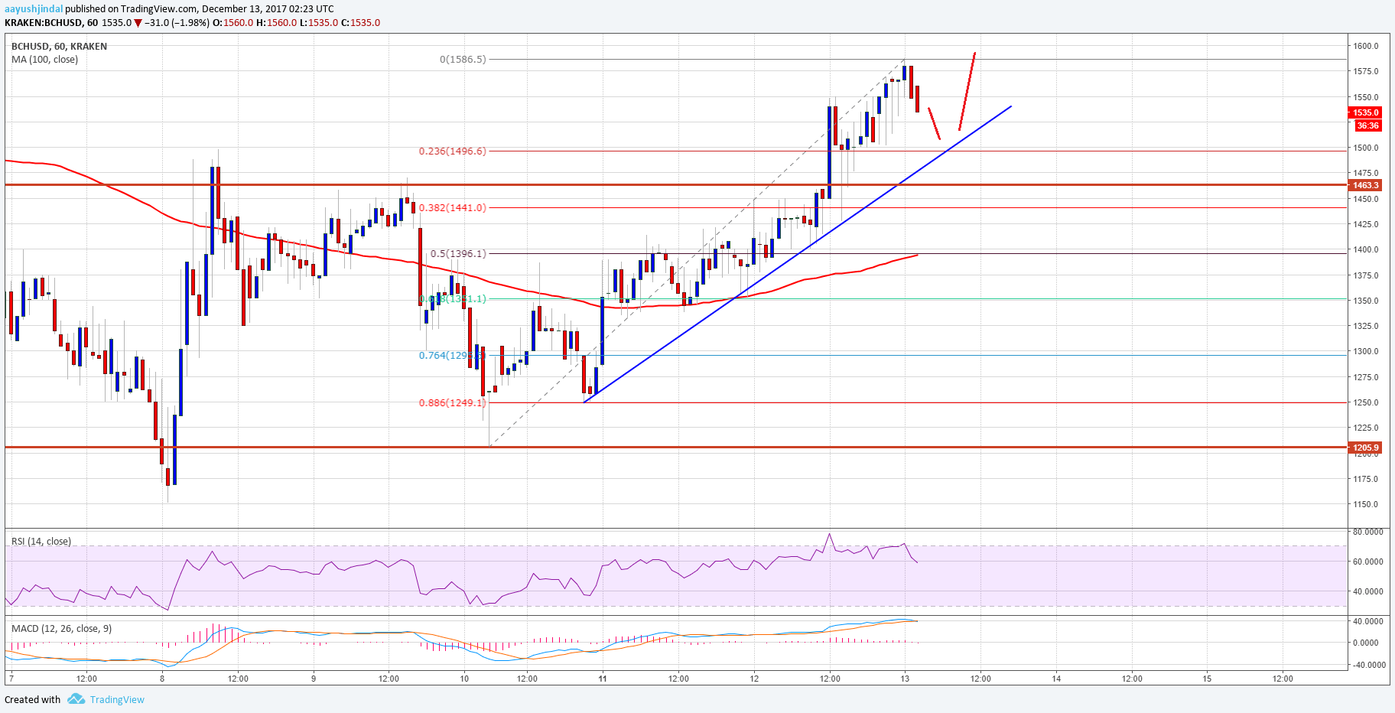1395x713 pixels.
Task: Select the MACD (12, 26, close, 9) label
Action: [x=61, y=628]
